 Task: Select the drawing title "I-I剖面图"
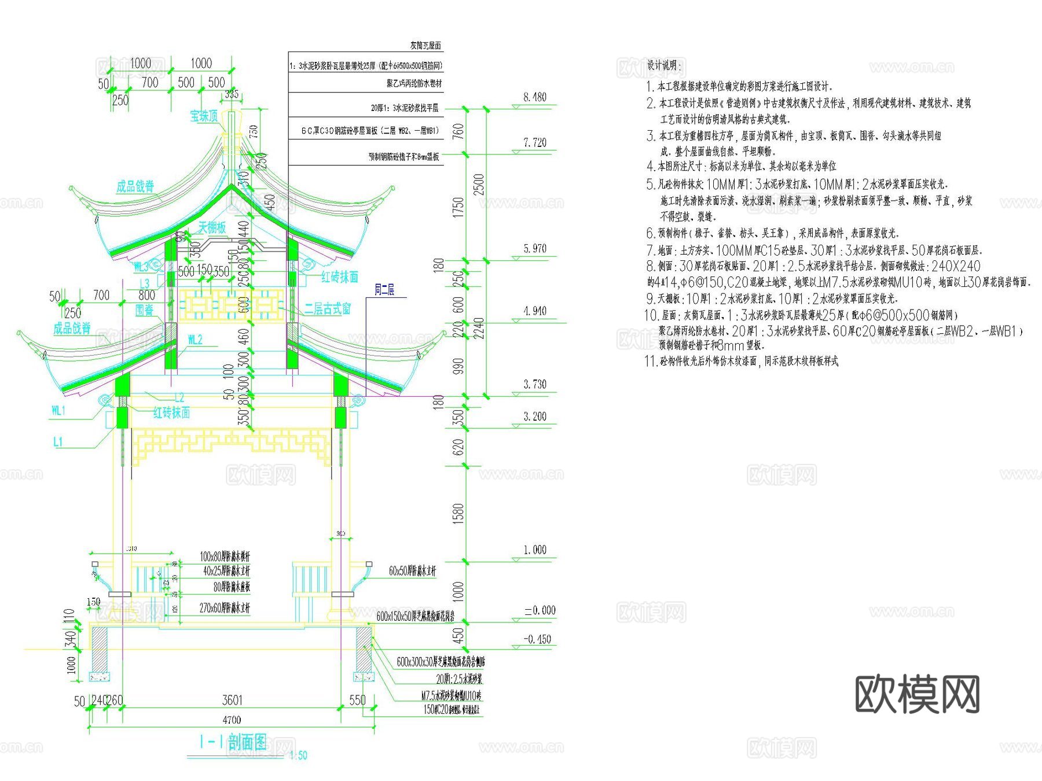[x=233, y=742]
